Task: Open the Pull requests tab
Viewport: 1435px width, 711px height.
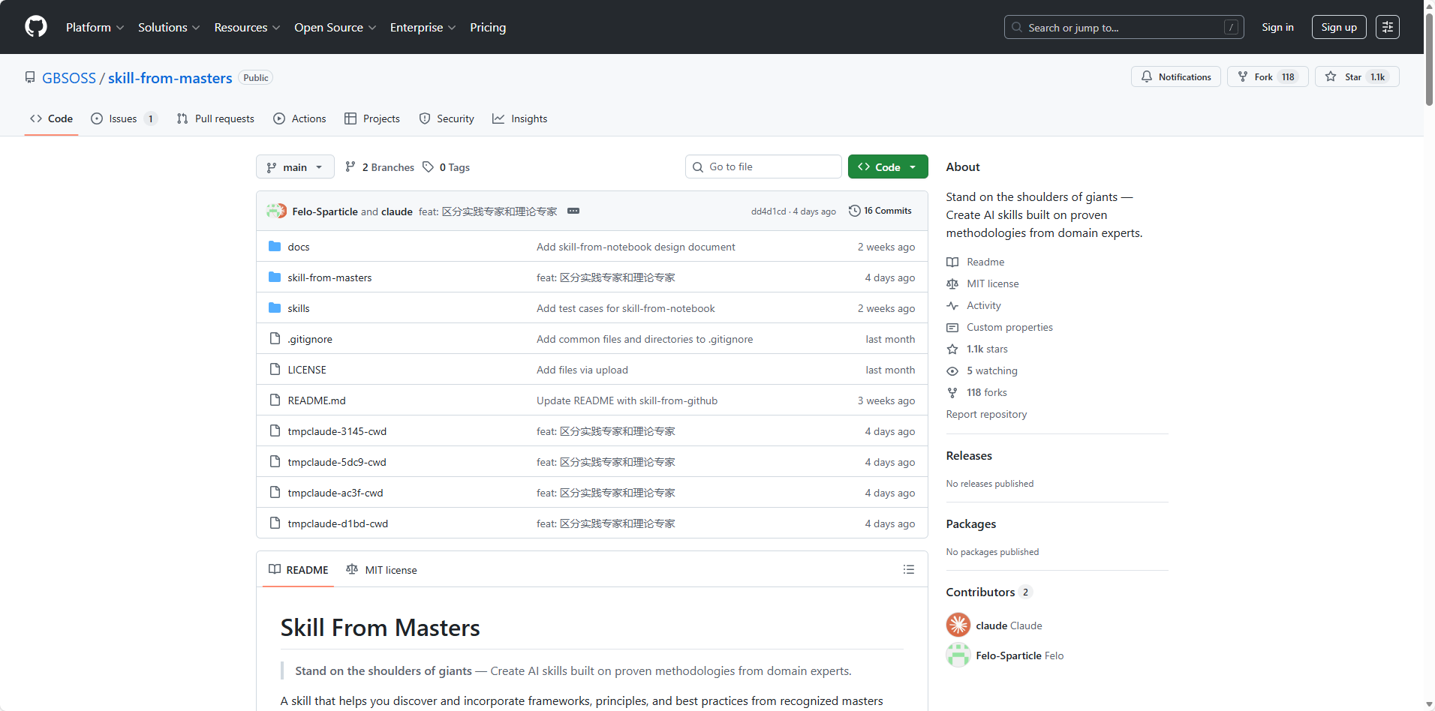Action: coord(216,119)
